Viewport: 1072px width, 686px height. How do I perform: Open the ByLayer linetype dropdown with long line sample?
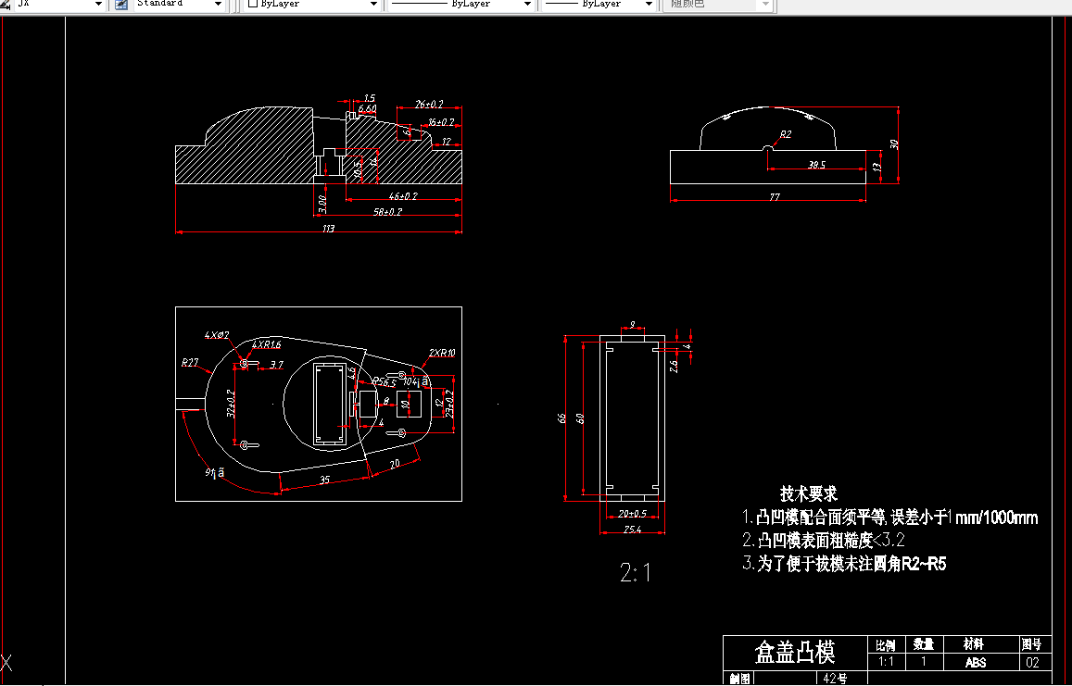click(x=461, y=4)
